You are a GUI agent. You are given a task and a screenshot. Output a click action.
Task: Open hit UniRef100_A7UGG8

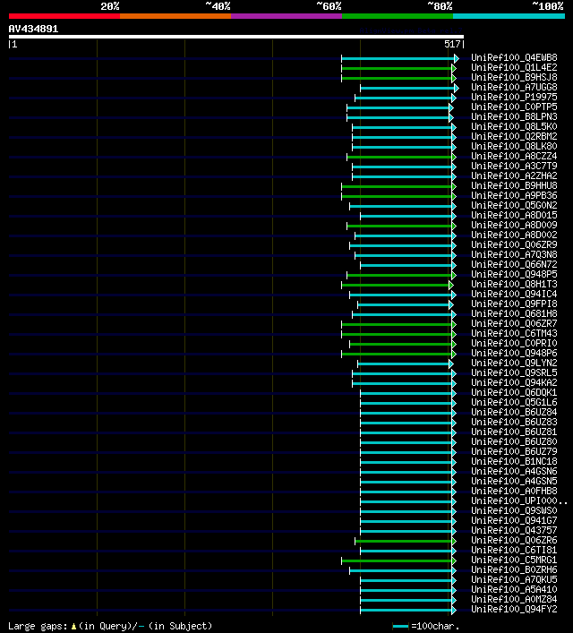tap(514, 87)
